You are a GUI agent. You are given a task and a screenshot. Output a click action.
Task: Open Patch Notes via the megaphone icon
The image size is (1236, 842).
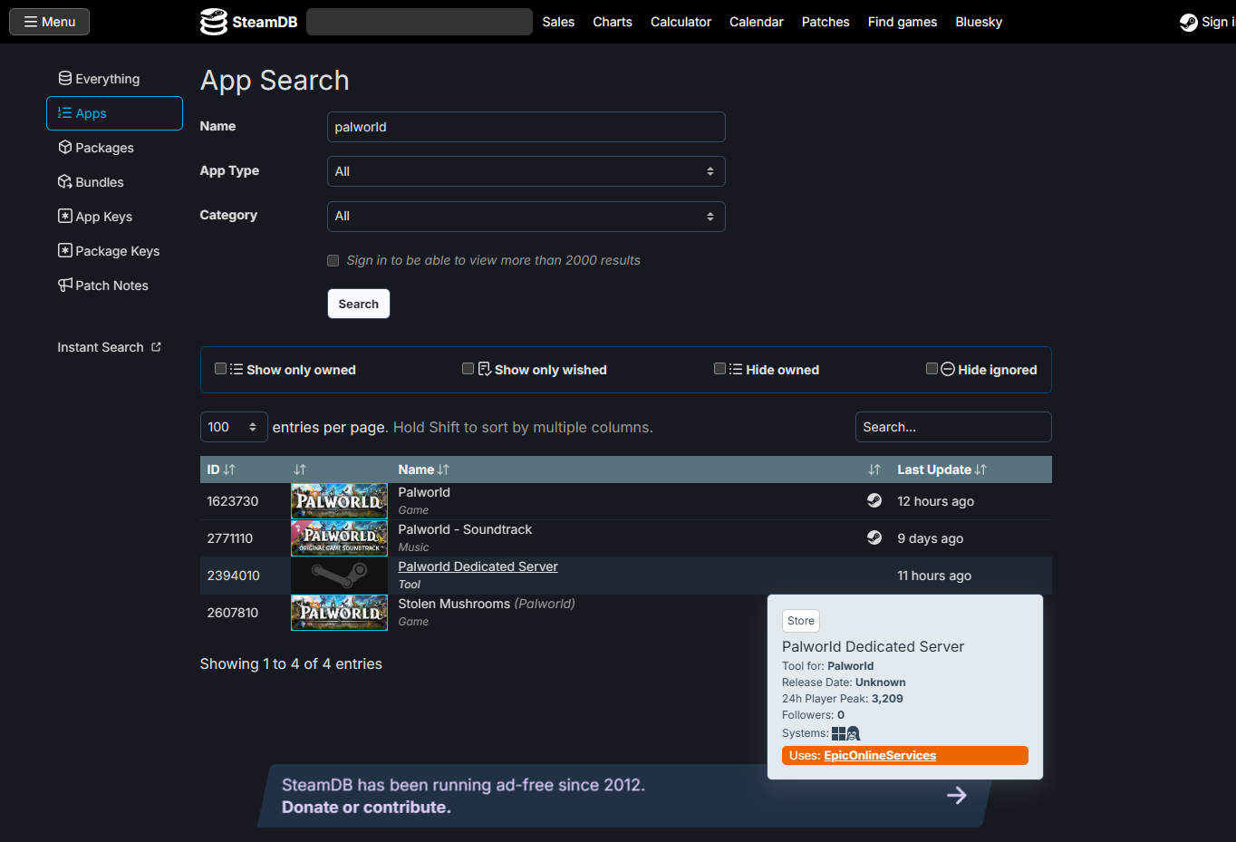tap(63, 285)
